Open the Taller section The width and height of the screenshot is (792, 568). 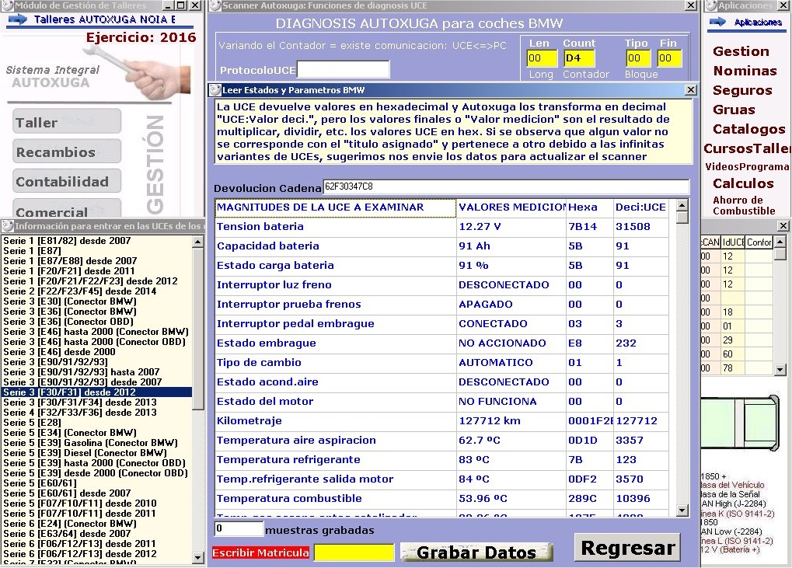pyautogui.click(x=67, y=122)
